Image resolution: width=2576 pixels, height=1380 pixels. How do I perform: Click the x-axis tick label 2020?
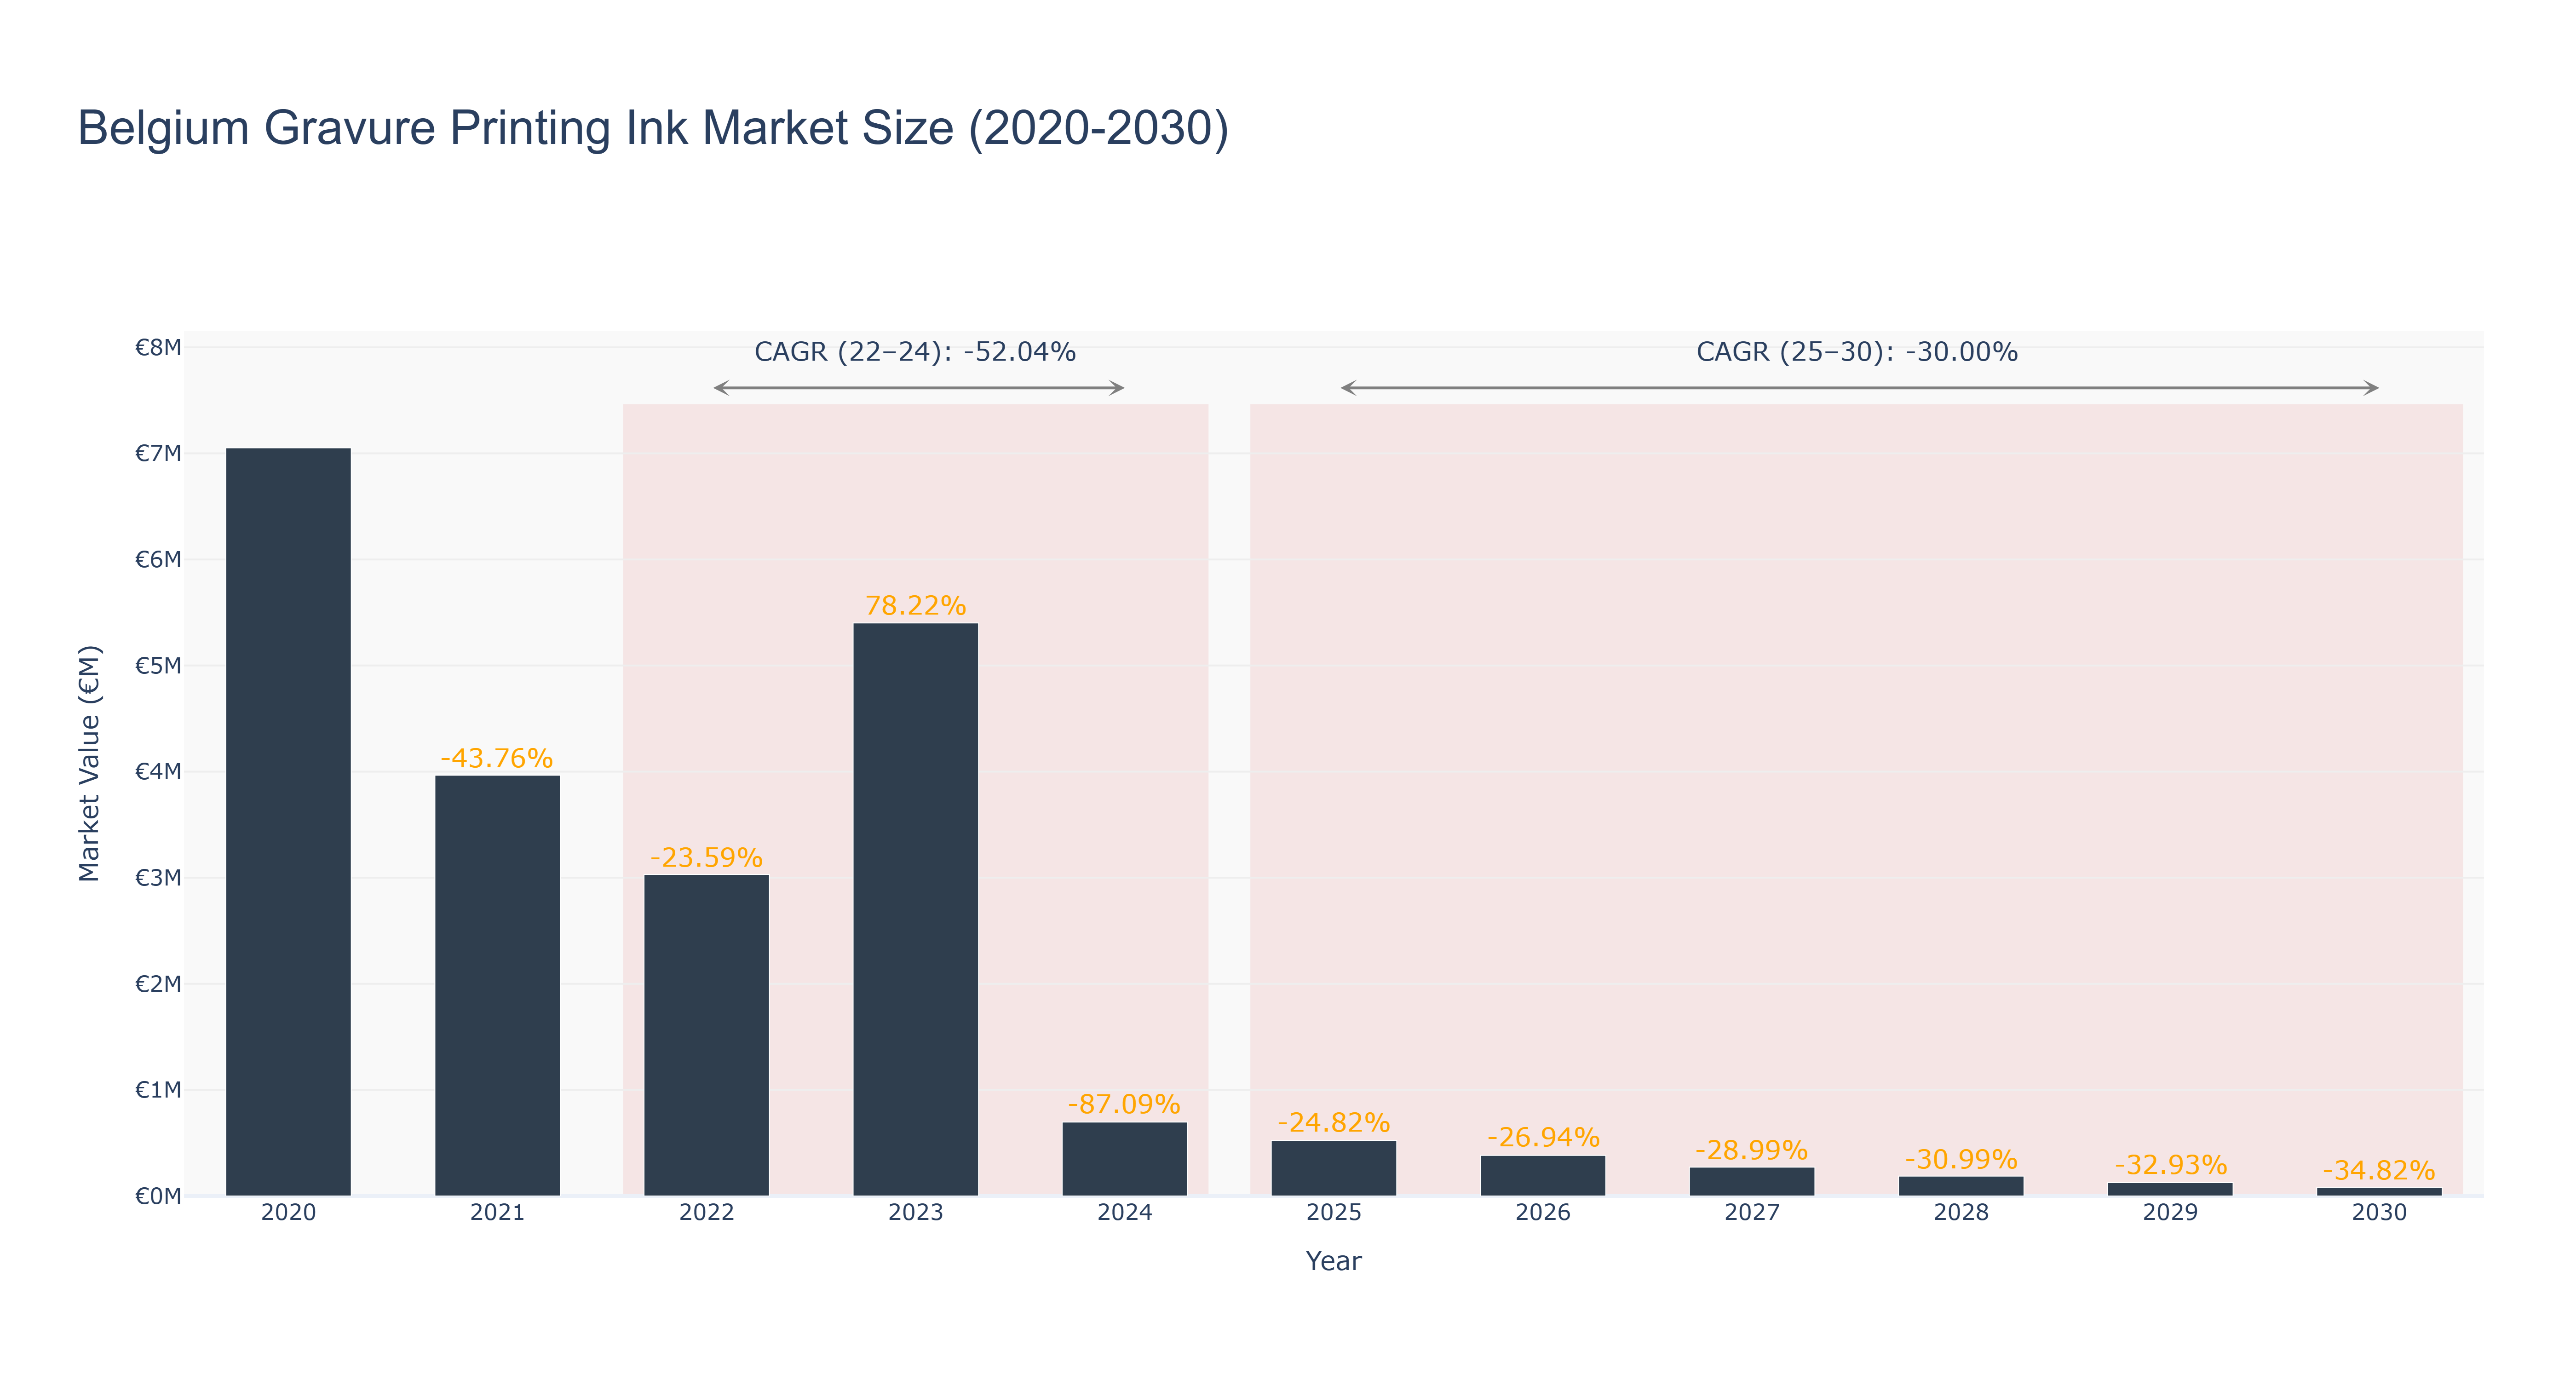point(288,1213)
